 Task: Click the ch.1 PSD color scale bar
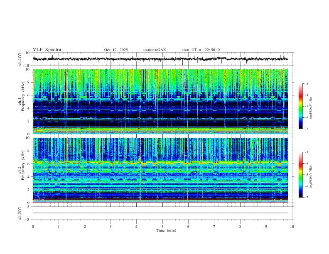click(301, 106)
